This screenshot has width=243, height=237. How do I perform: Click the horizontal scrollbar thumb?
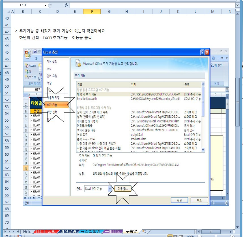tap(211, 232)
